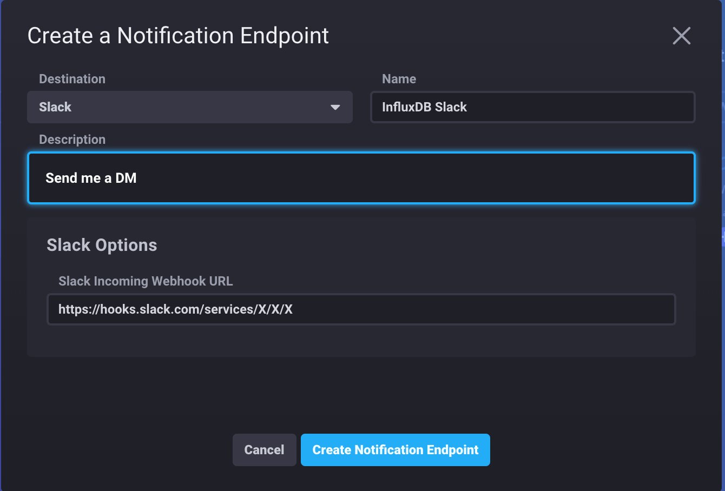The height and width of the screenshot is (491, 725).
Task: Click the Destination field label
Action: coord(72,78)
